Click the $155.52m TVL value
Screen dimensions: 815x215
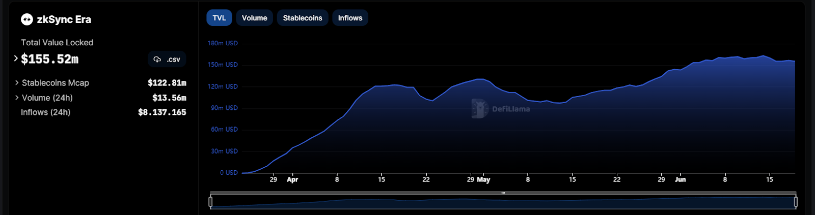(50, 59)
